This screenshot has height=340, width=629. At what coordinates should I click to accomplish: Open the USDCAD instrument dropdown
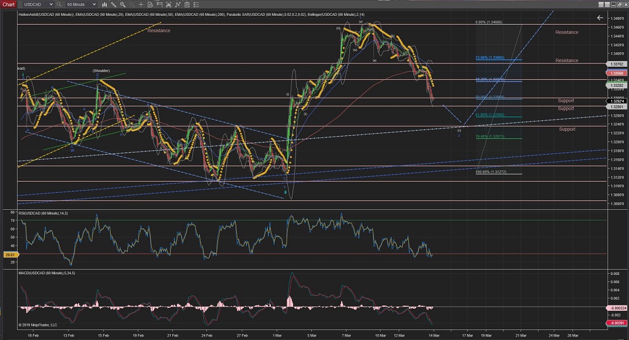click(x=38, y=5)
